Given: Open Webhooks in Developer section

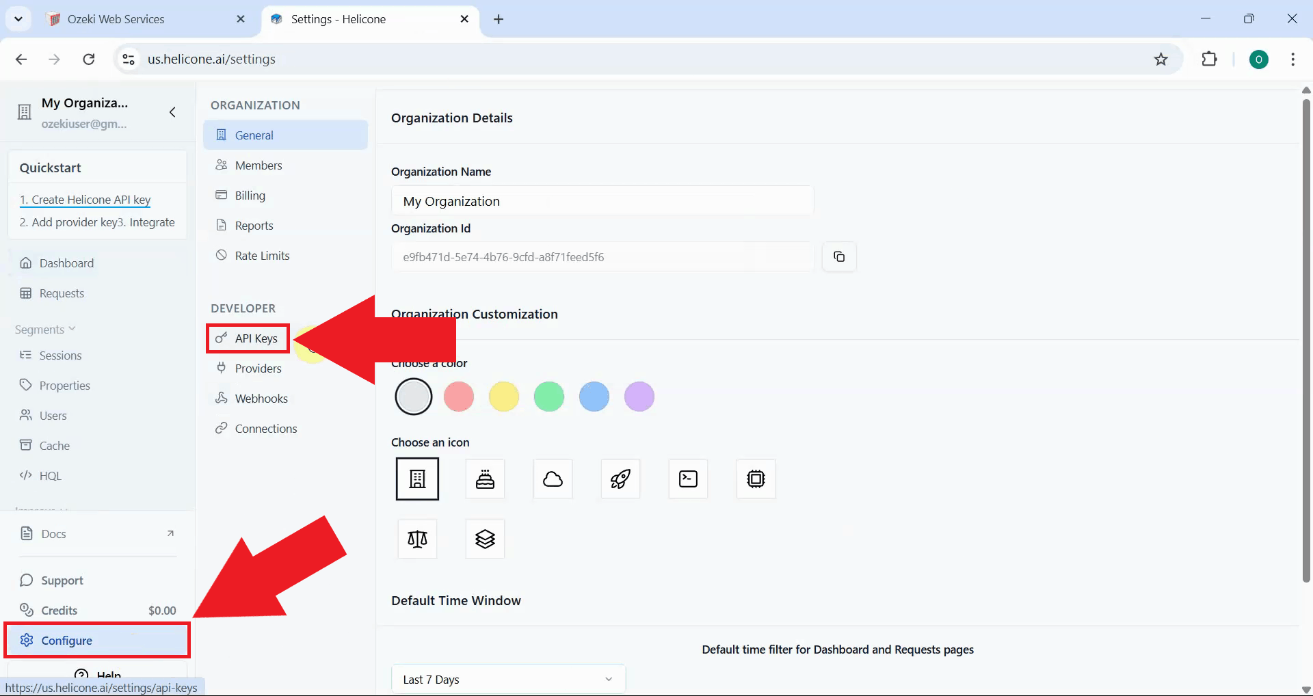Looking at the screenshot, I should point(260,398).
